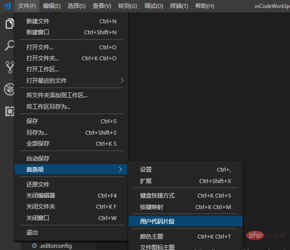The image size is (290, 250).
Task: Open 按键映射 in submenu
Action: point(186,207)
